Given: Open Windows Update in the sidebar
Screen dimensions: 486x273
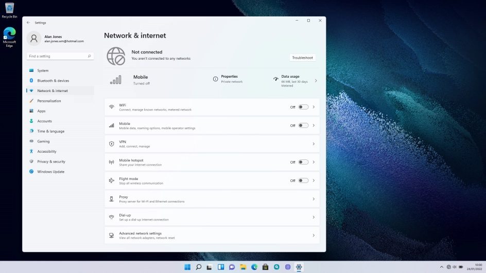Looking at the screenshot, I should pyautogui.click(x=50, y=172).
